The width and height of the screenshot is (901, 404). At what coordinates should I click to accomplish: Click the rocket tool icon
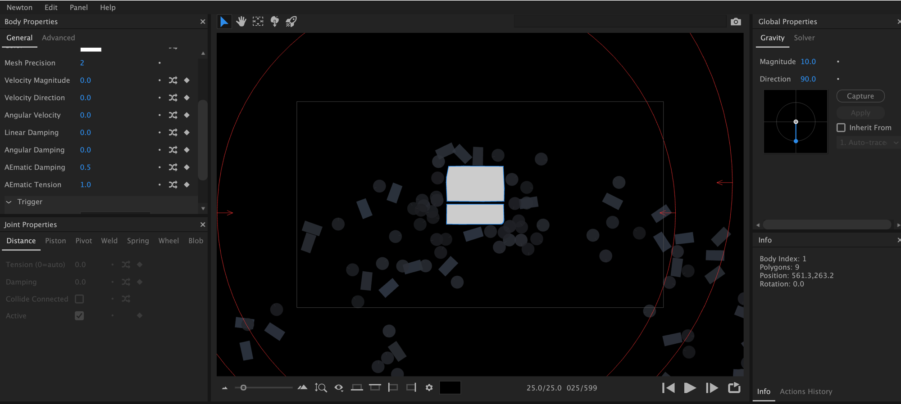(x=291, y=22)
